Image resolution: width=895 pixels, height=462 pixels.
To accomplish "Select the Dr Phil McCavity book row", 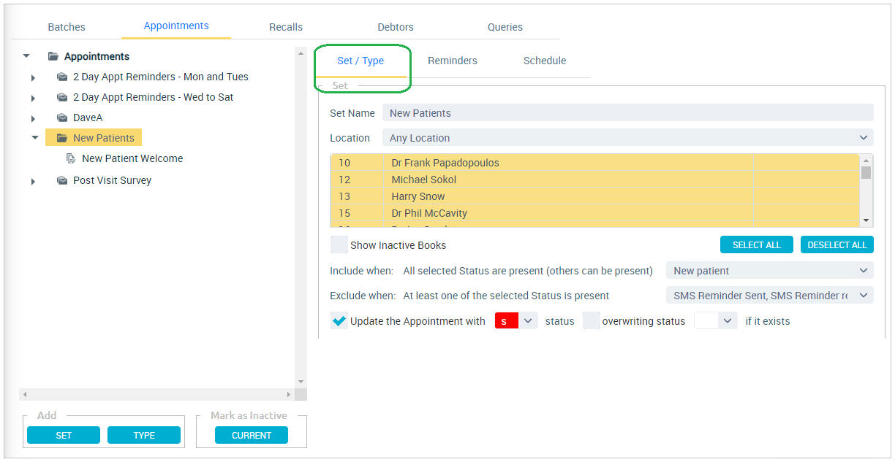I will tap(595, 213).
